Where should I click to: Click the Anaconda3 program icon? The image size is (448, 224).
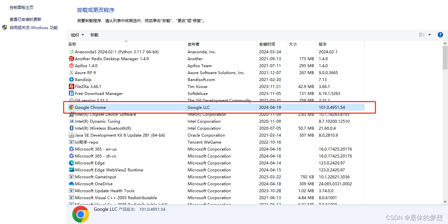(71, 52)
